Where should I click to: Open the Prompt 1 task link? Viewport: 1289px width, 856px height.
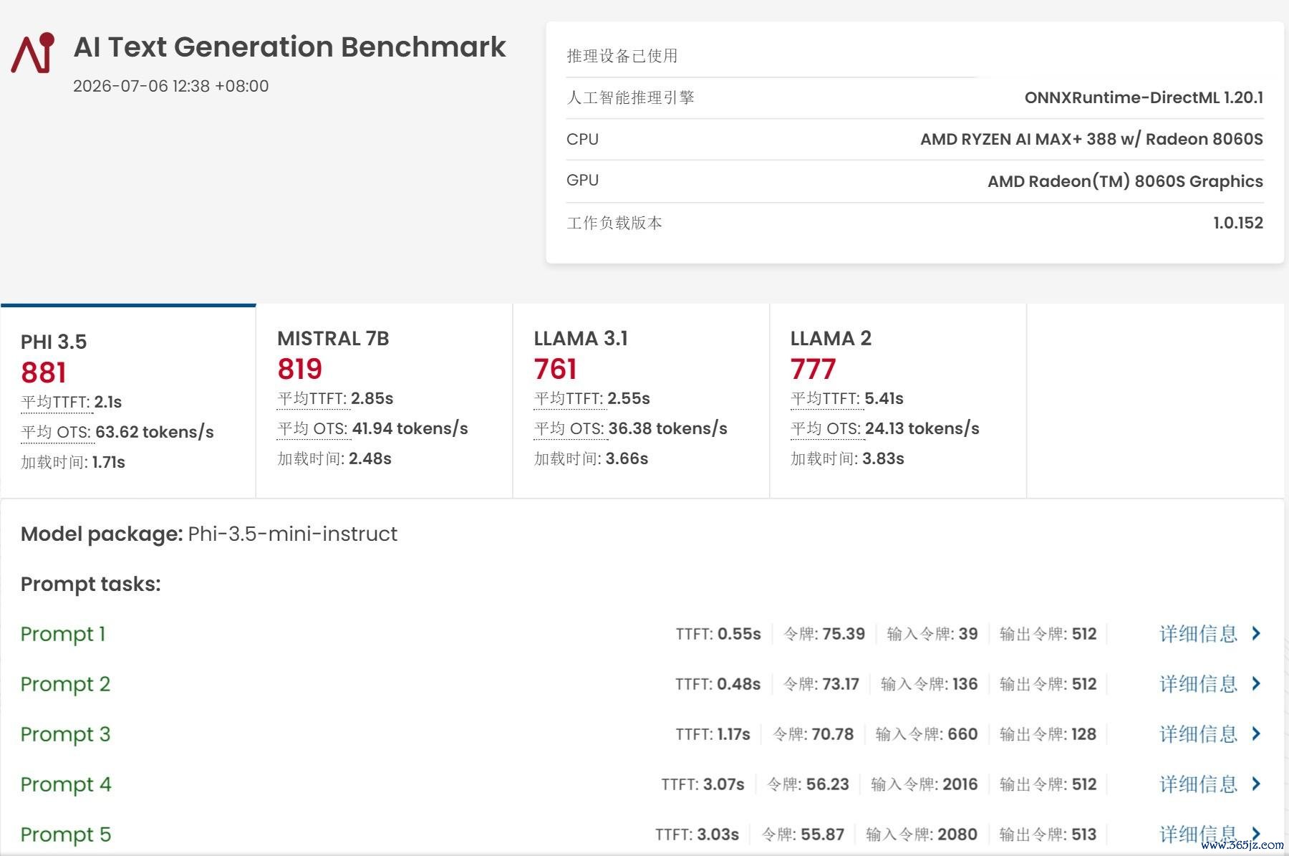coord(63,634)
